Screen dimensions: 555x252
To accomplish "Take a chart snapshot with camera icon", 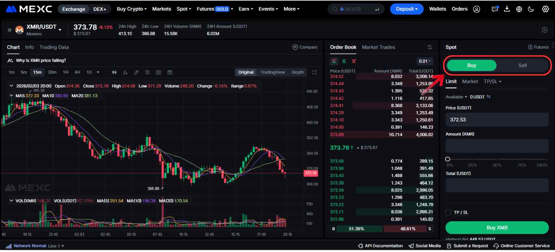I will coord(159,72).
